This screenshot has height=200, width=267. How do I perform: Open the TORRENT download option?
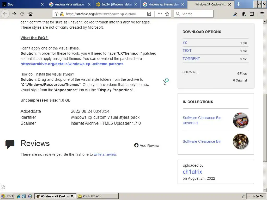[x=191, y=59]
